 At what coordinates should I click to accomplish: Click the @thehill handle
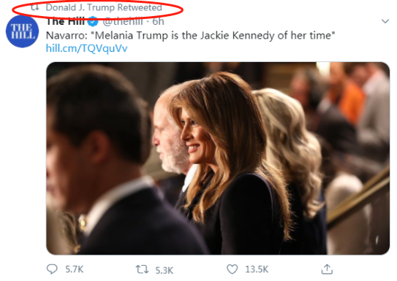point(123,22)
